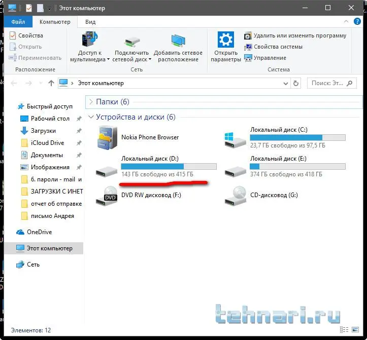Click disk D: usage bar
This screenshot has height=340, width=367.
[x=169, y=166]
